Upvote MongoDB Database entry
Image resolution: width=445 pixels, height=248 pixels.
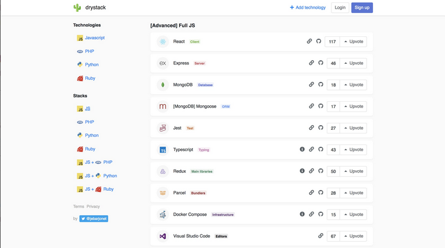click(x=353, y=85)
